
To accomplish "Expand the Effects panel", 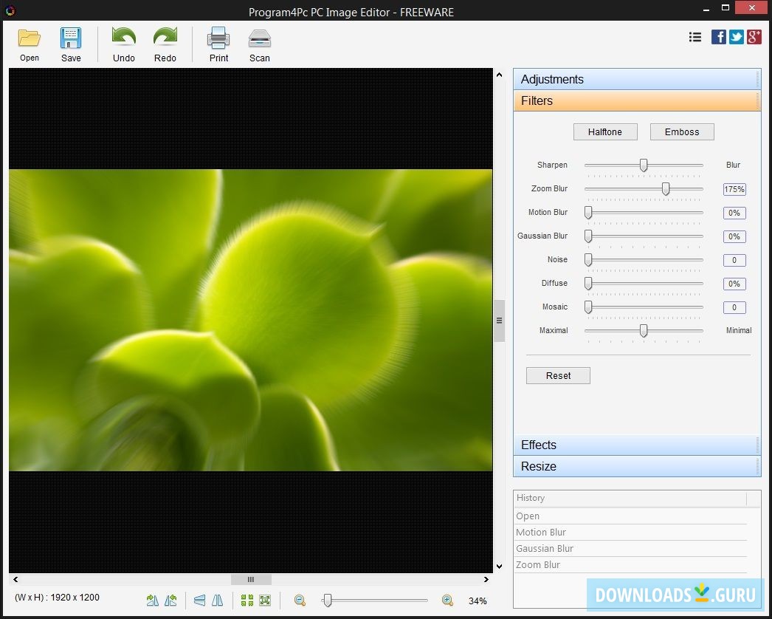I will click(x=636, y=445).
